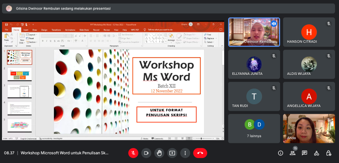Show the participants list
The image size is (339, 163).
[293, 153]
